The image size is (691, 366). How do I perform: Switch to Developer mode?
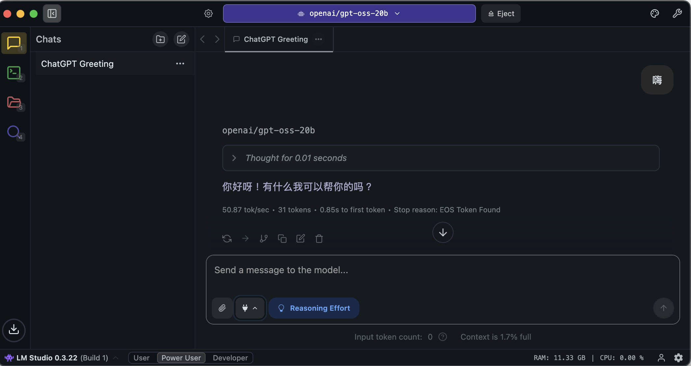(x=230, y=358)
